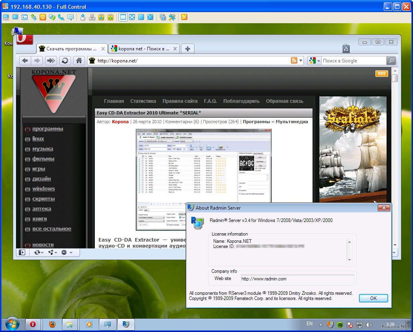
Task: Click Send Ctrl+Alt+Del keys icon
Action: (x=92, y=17)
